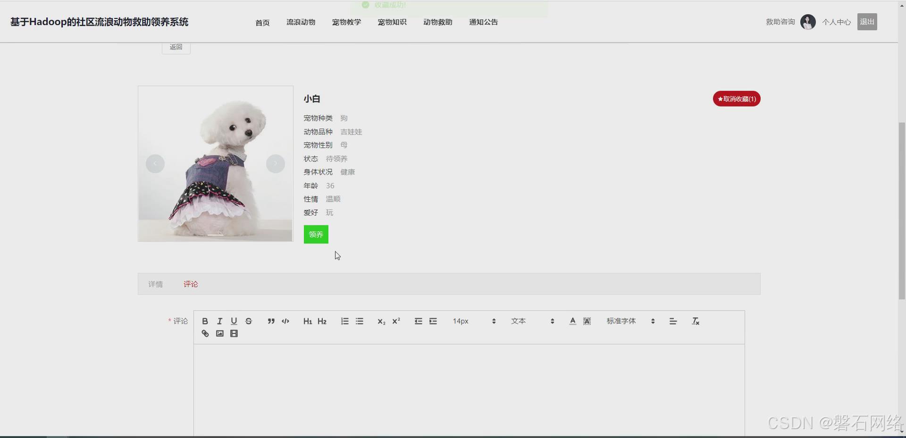Insert a video into the comment
Image resolution: width=906 pixels, height=438 pixels.
pos(234,334)
